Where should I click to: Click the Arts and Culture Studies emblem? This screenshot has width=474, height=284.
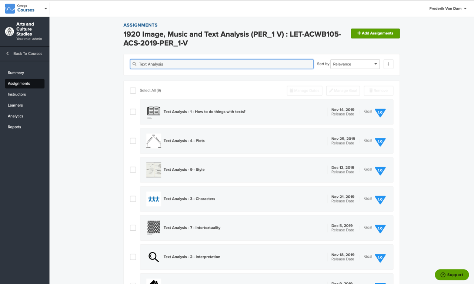9,31
